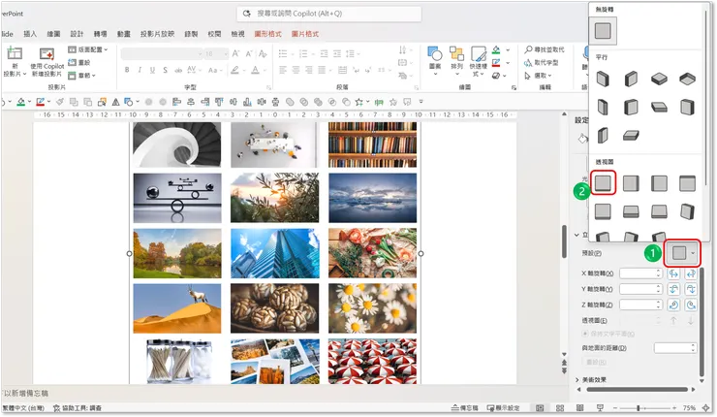Open the font size combo box

(x=216, y=54)
